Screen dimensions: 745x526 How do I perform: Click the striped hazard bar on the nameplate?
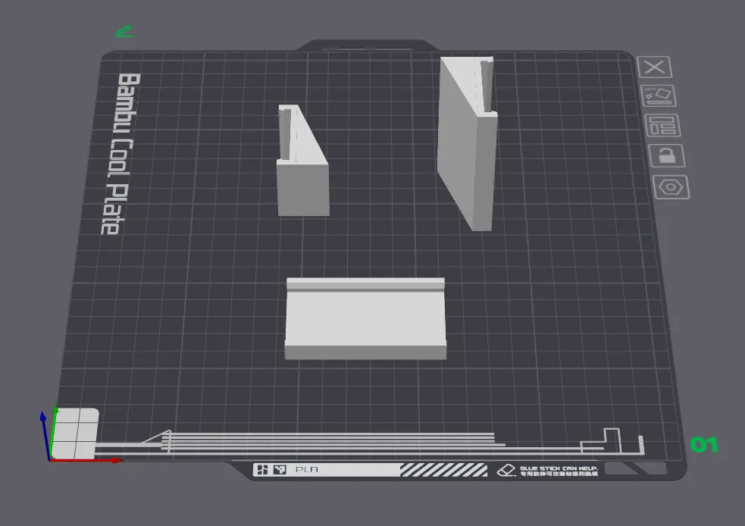click(x=443, y=468)
